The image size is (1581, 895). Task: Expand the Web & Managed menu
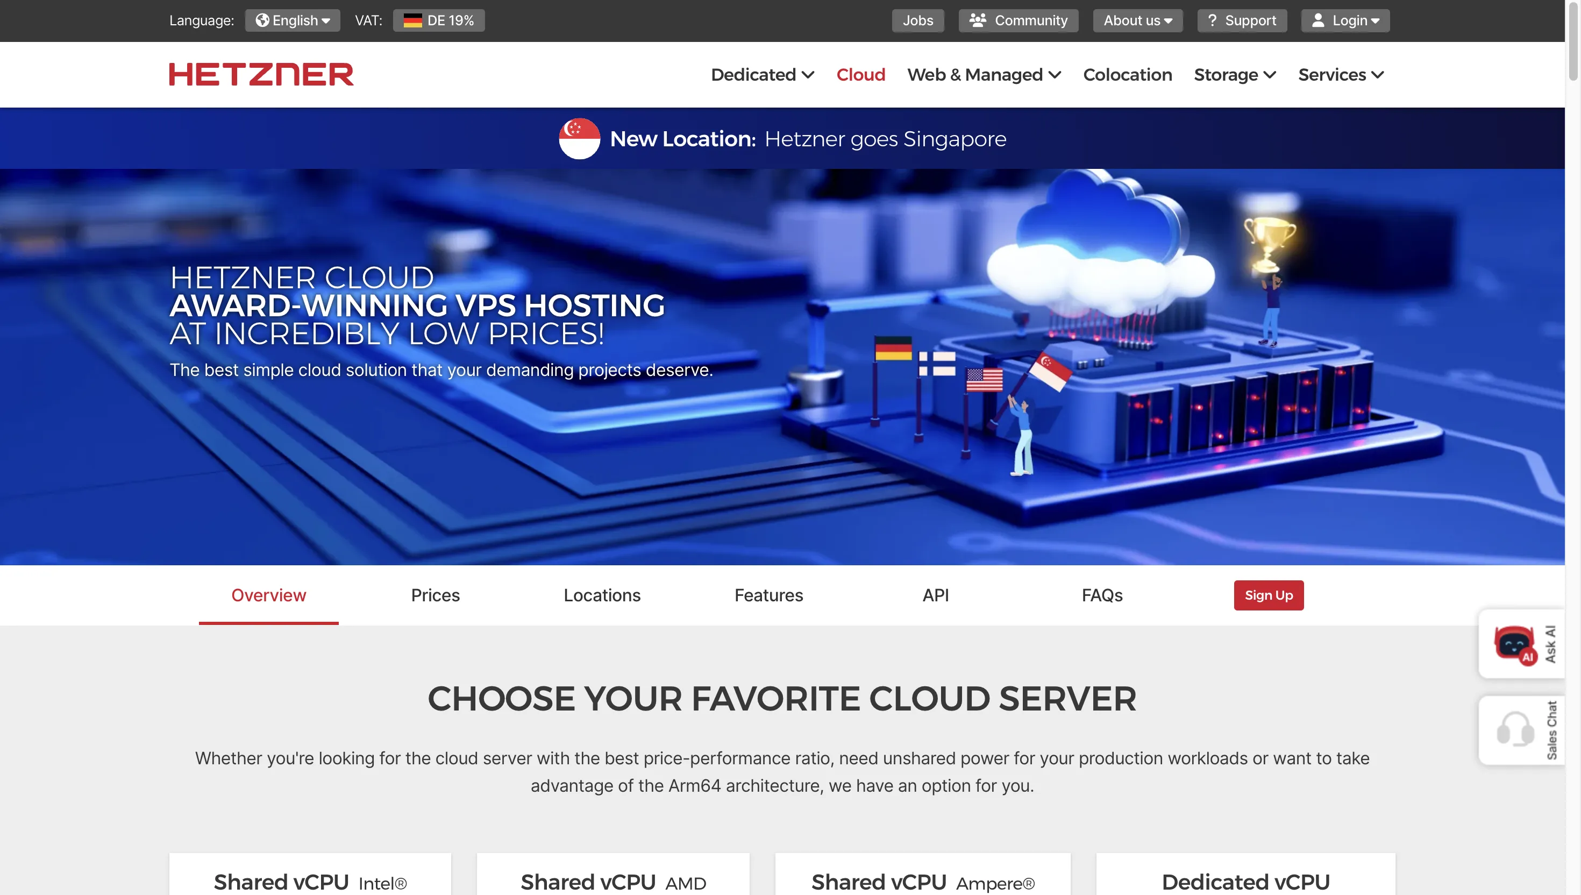983,74
